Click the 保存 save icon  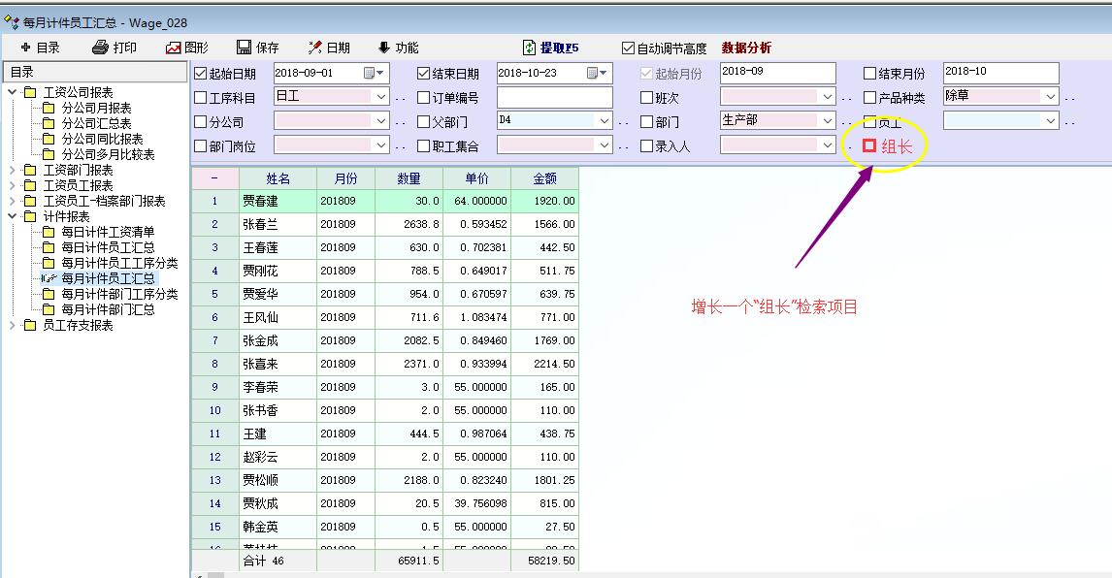[x=245, y=48]
